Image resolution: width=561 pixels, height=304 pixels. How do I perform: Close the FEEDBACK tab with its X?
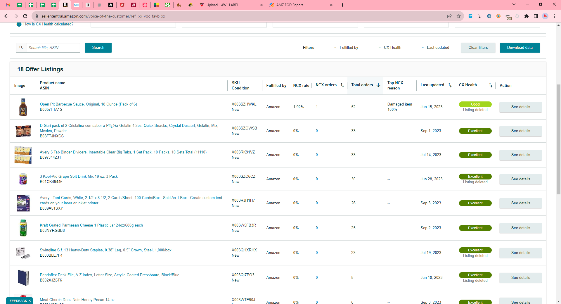tap(30, 301)
